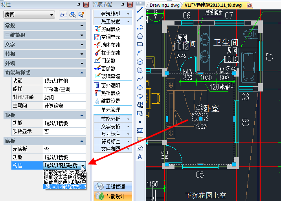The height and width of the screenshot is (201, 281).
Task: Open the 工程管理 panel
Action: pyautogui.click(x=113, y=186)
